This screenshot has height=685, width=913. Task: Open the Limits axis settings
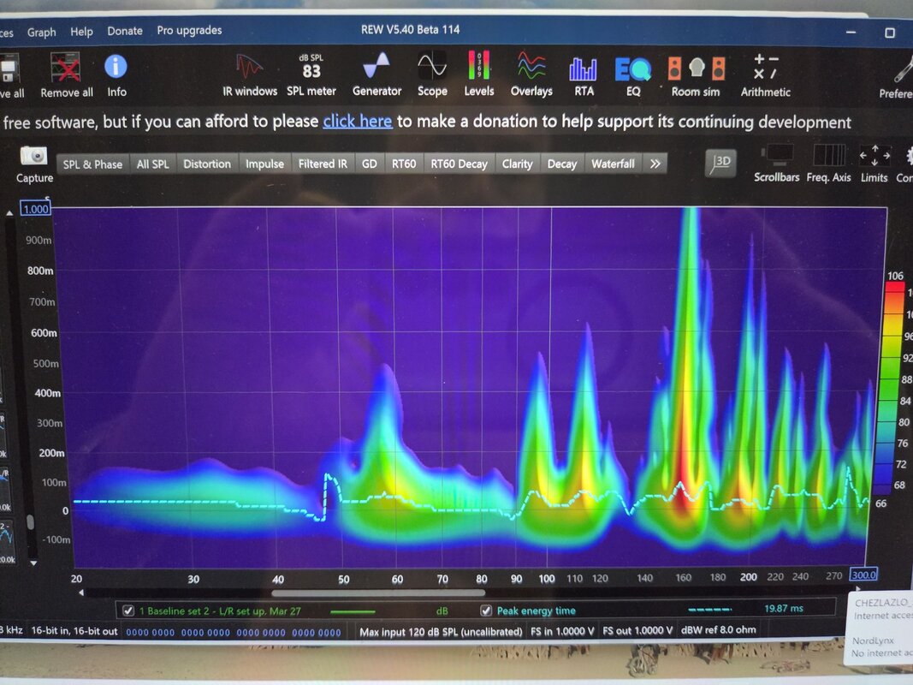[874, 164]
